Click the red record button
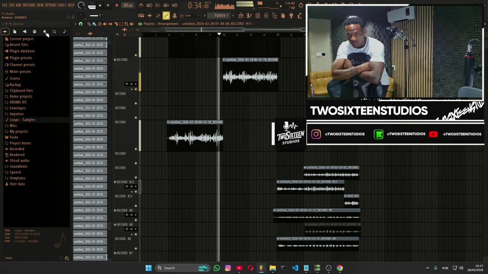Screen dimensions: 488x274 click(117, 5)
